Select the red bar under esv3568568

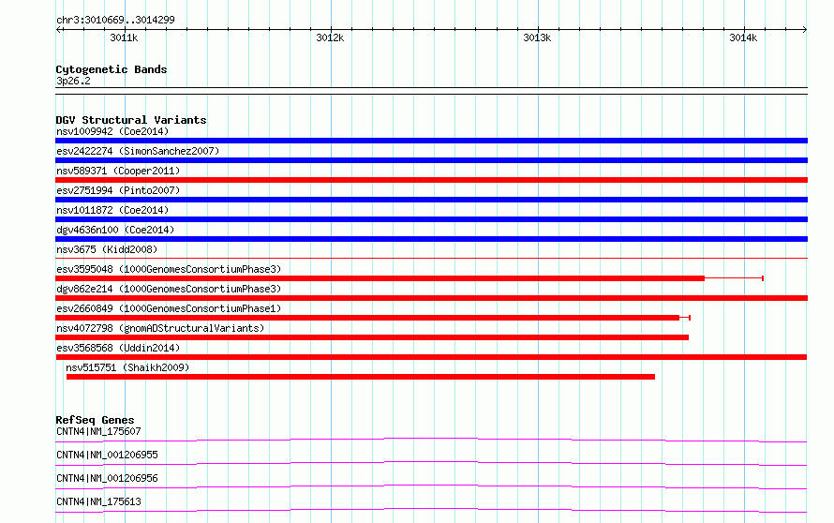pyautogui.click(x=431, y=357)
